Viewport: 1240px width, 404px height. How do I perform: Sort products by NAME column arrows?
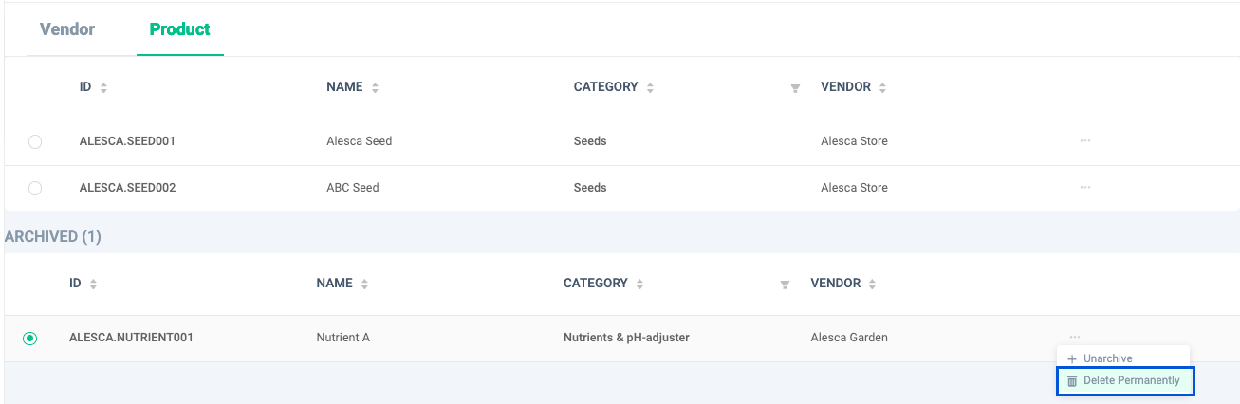375,87
